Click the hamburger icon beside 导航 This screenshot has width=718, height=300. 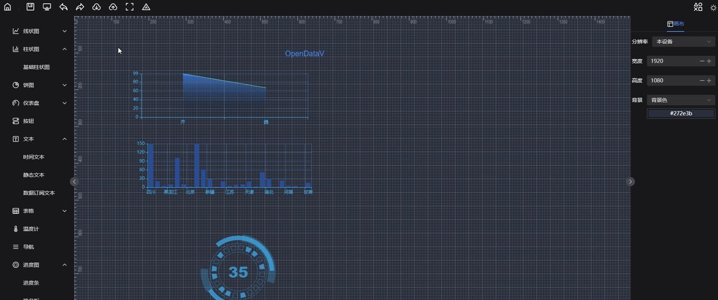16,247
